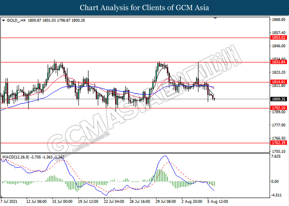Click the 7 Jul 2021 time label
The height and width of the screenshot is (206, 289).
point(9,201)
